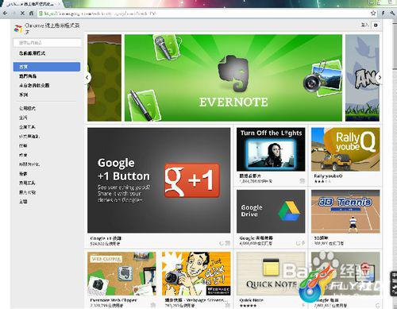This screenshot has width=397, height=309.
Task: Click the 'Quick Note' title text
Action: 251,300
